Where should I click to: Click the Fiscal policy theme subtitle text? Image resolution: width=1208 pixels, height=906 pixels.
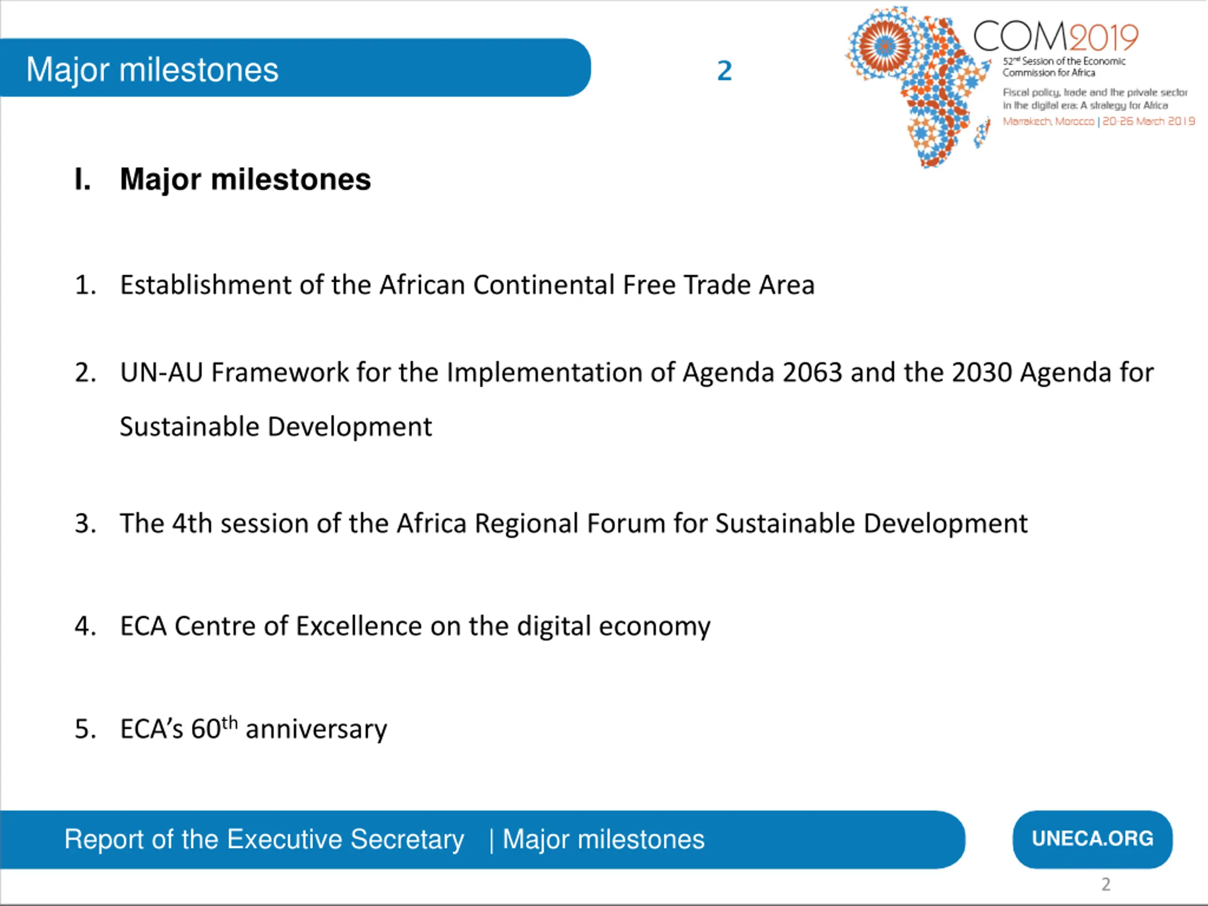point(1094,99)
